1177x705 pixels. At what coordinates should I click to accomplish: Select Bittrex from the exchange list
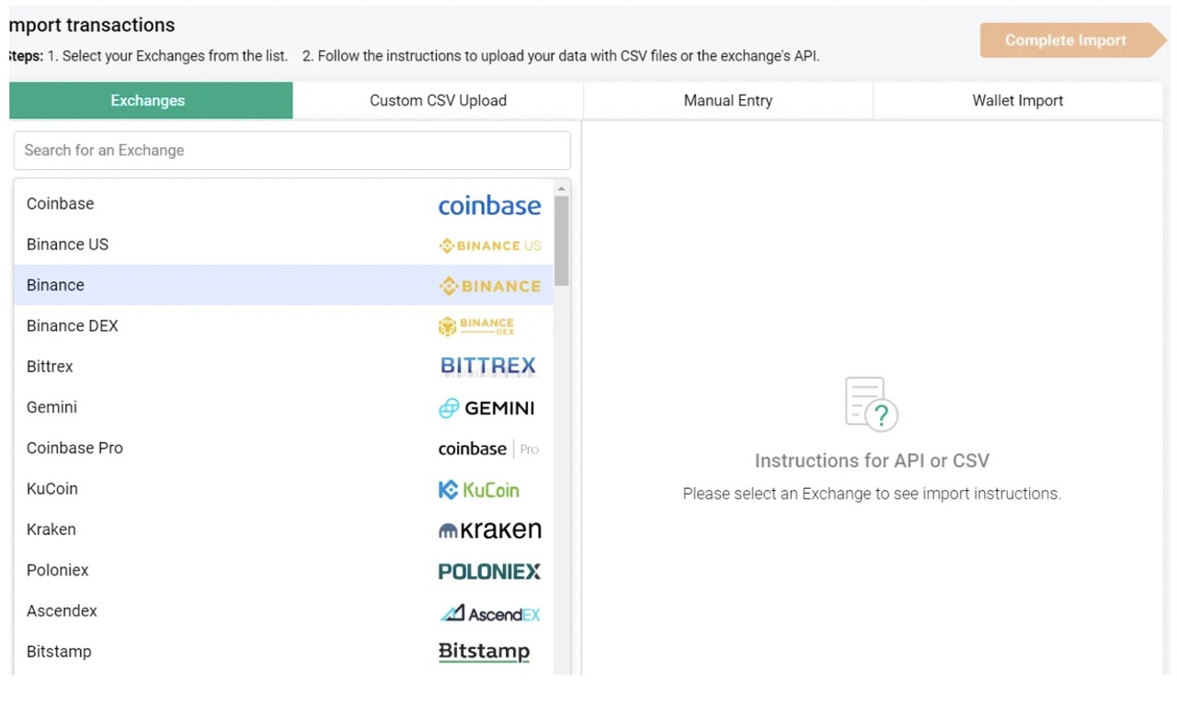pos(50,366)
